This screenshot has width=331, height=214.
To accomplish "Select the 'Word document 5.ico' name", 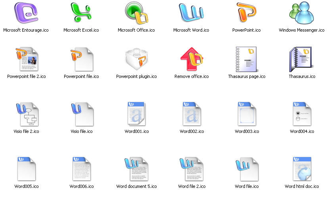I will tap(137, 187).
